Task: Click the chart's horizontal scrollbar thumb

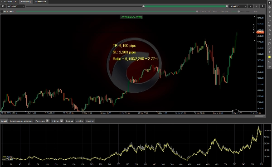Action: click(259, 116)
